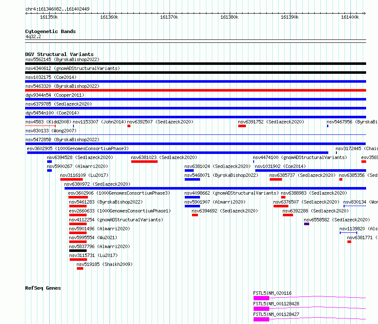Click the nsv519185 (Shaikh2009) red block

tap(80, 268)
